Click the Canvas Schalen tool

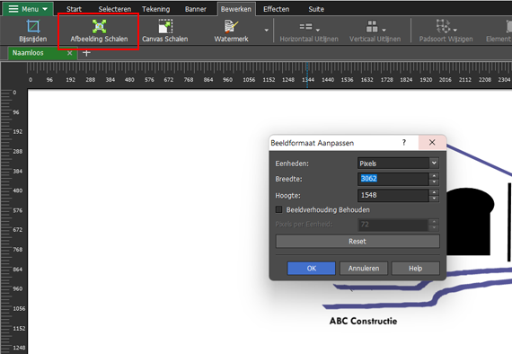[x=165, y=31]
